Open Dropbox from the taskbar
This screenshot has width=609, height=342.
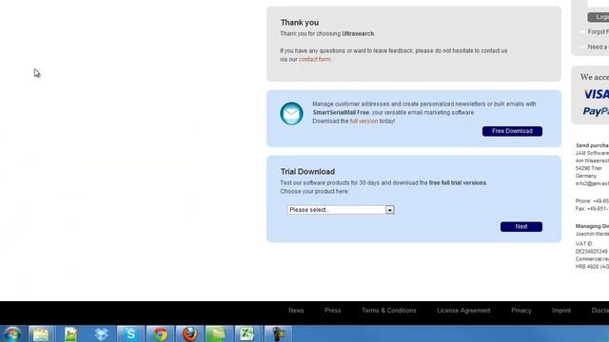pos(101,334)
